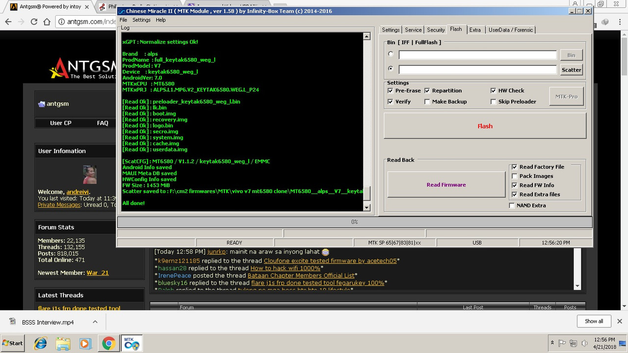Open File Explorer from the taskbar

63,343
